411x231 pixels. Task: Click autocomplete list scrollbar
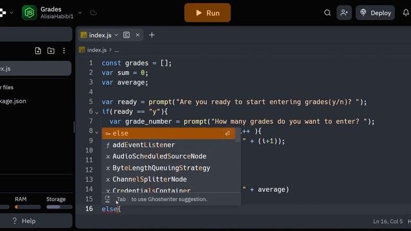click(x=238, y=135)
